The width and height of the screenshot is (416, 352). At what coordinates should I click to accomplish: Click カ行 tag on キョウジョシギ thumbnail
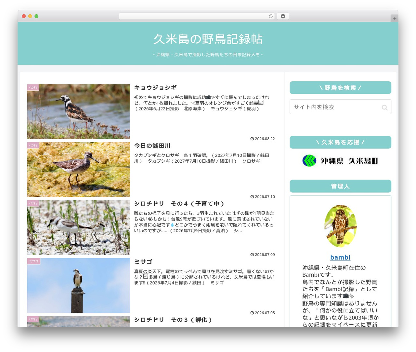33,87
